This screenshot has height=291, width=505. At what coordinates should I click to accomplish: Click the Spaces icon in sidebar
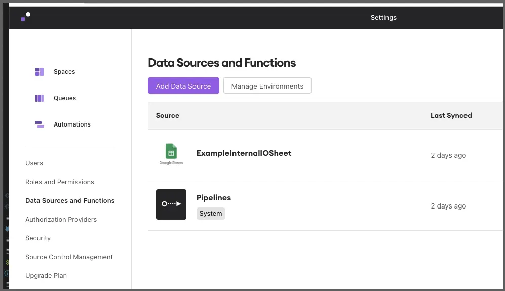click(40, 72)
